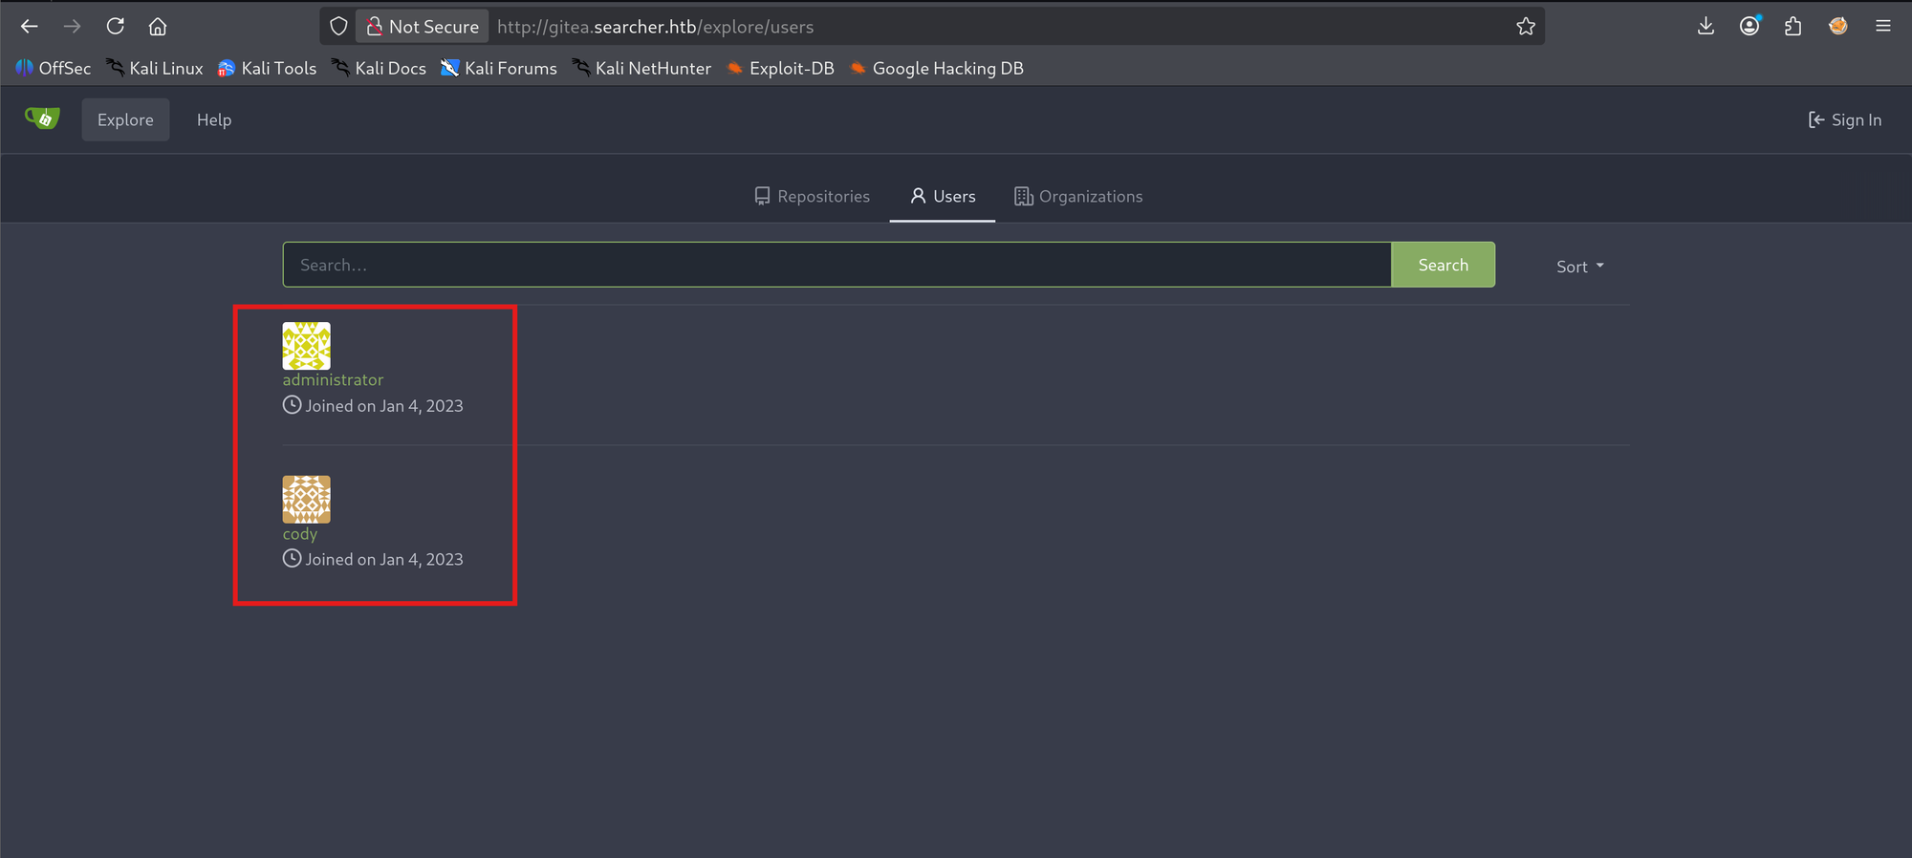This screenshot has width=1912, height=858.
Task: Open the administrator user profile link
Action: (333, 380)
